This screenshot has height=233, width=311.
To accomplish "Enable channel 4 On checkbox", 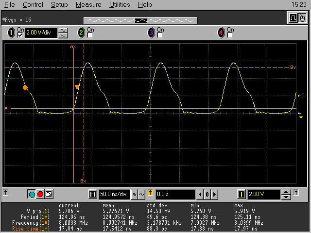I will click(x=230, y=35).
